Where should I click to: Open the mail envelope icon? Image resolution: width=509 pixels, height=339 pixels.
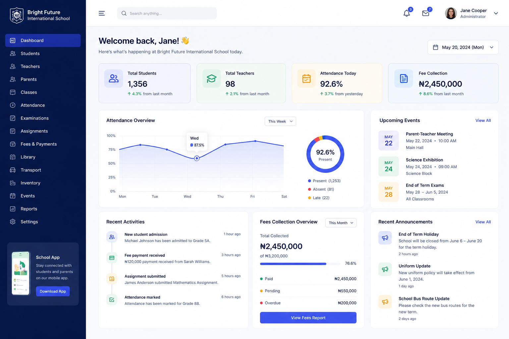(x=426, y=13)
